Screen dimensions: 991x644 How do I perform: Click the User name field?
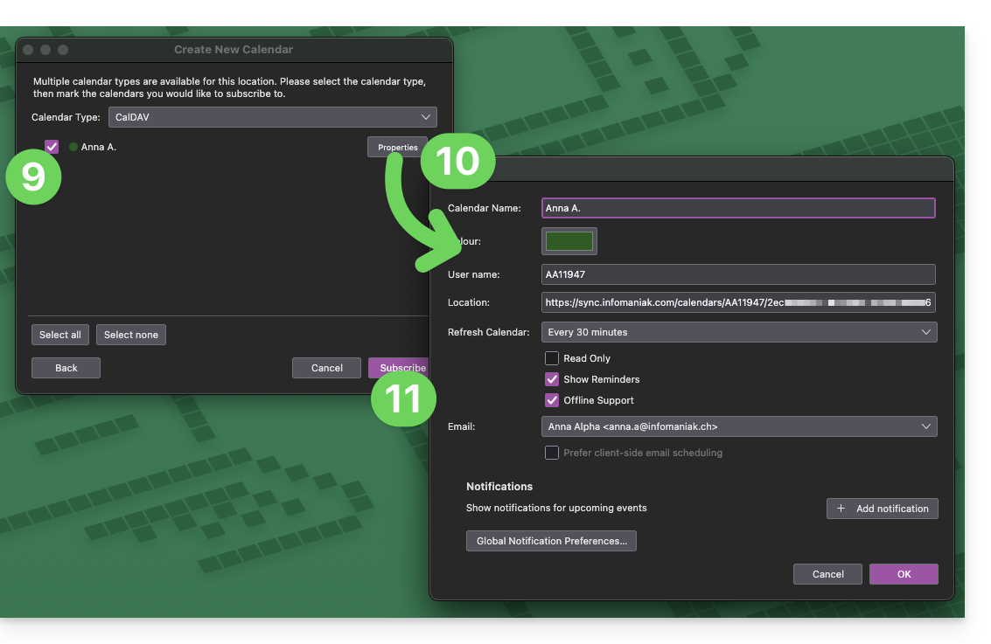738,274
